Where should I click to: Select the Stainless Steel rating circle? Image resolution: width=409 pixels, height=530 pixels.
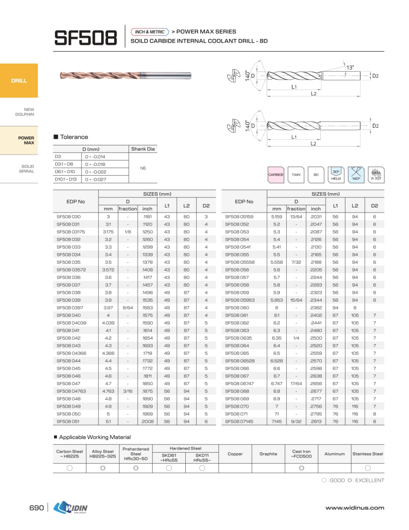tap(368, 468)
